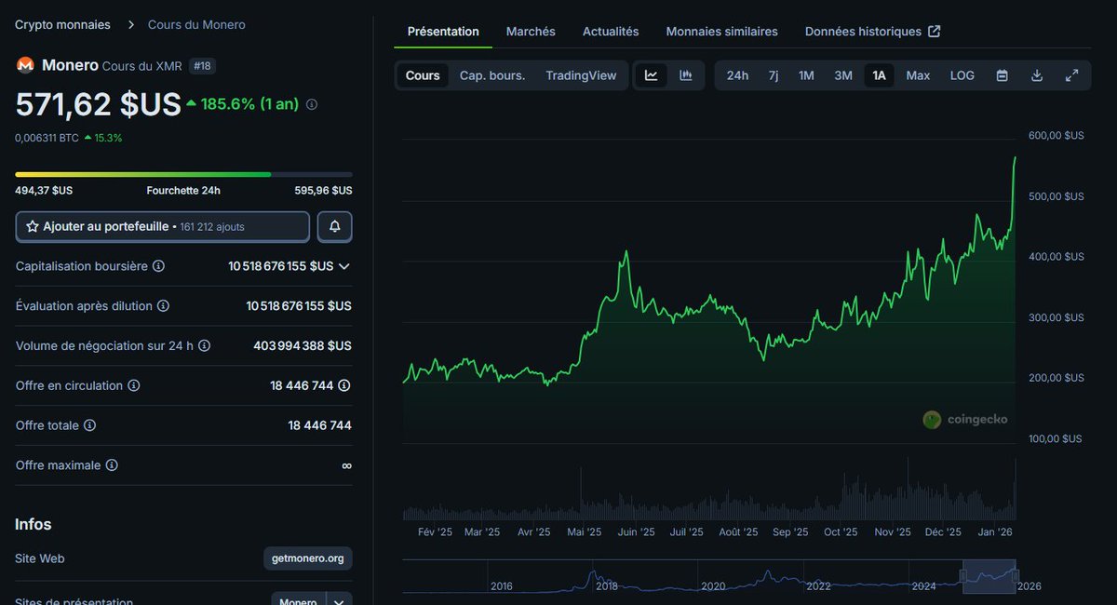The height and width of the screenshot is (605, 1117).
Task: Switch to TradingView chart mode
Action: click(x=581, y=75)
